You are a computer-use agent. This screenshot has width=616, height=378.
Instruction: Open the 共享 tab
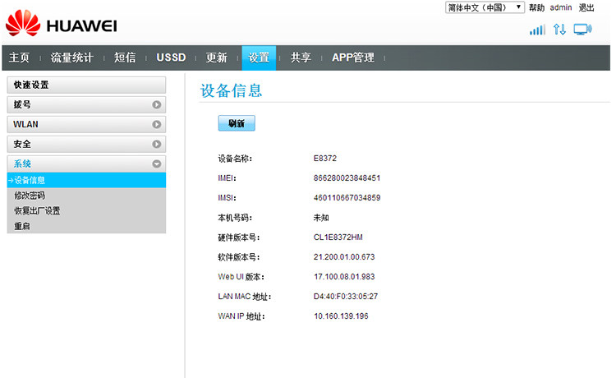pos(301,58)
